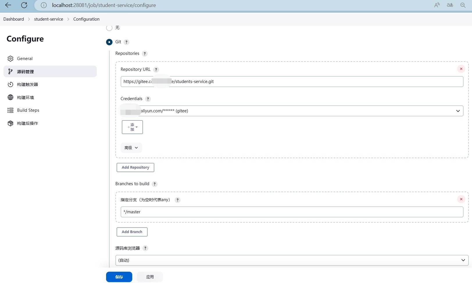Expand the 高级 options
Viewport: 472px width, 283px height.
pos(131,147)
